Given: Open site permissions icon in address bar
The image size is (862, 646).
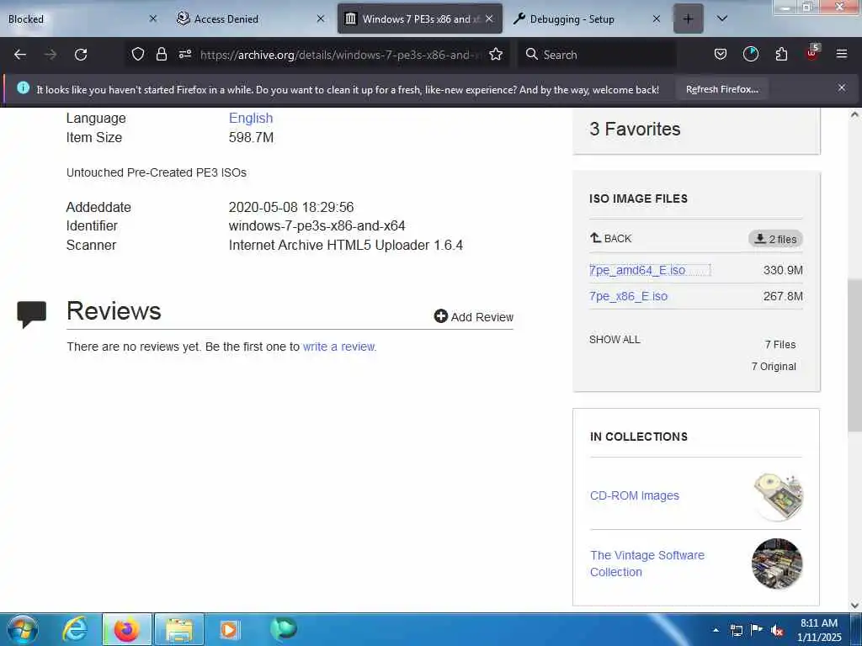Looking at the screenshot, I should coord(184,55).
